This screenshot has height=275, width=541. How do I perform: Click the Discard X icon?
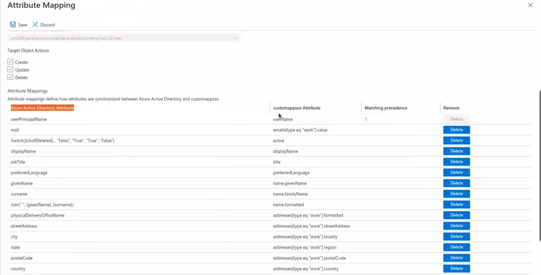pos(35,24)
